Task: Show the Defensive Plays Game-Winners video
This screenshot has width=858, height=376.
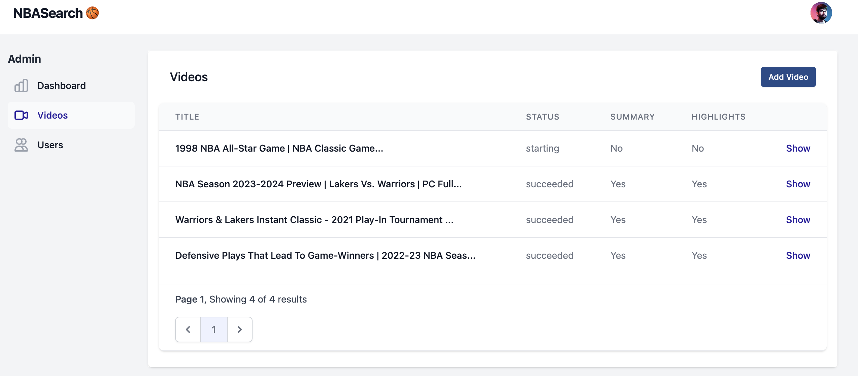Action: pyautogui.click(x=798, y=255)
